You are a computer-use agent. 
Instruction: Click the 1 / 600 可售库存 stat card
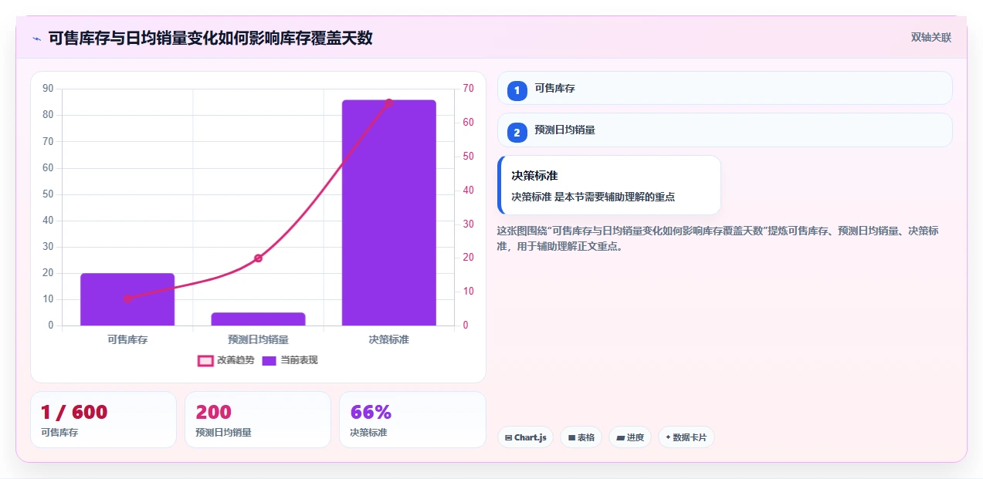(x=103, y=420)
